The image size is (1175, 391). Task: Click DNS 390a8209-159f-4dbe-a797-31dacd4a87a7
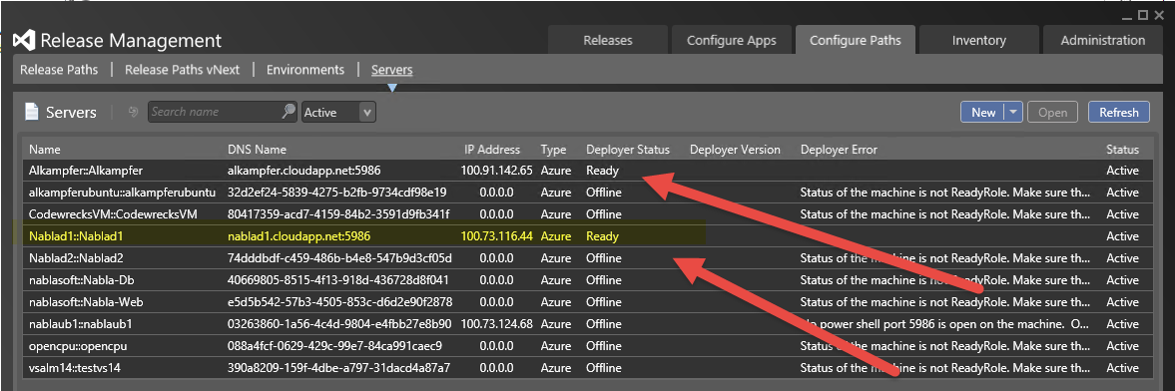click(338, 368)
